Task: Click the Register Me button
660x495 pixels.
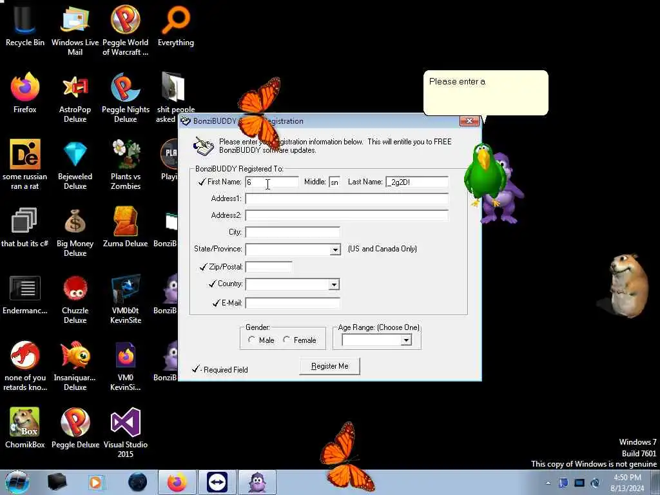Action: click(329, 366)
